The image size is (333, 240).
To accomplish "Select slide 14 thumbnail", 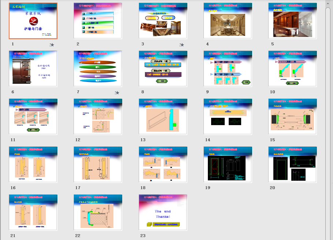I will point(228,117).
